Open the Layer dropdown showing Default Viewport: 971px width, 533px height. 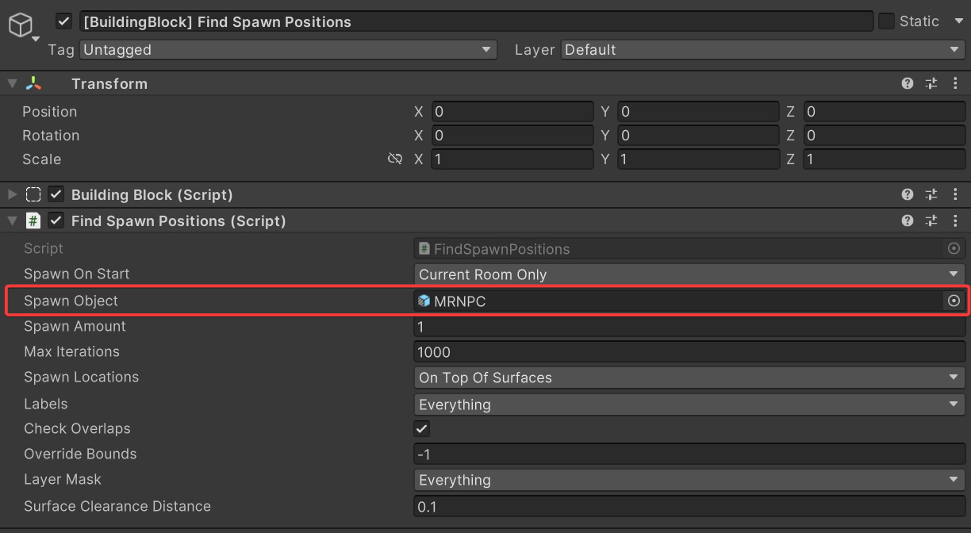click(x=762, y=50)
